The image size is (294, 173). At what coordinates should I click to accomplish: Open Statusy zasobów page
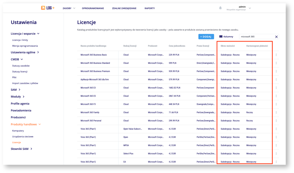(21, 66)
